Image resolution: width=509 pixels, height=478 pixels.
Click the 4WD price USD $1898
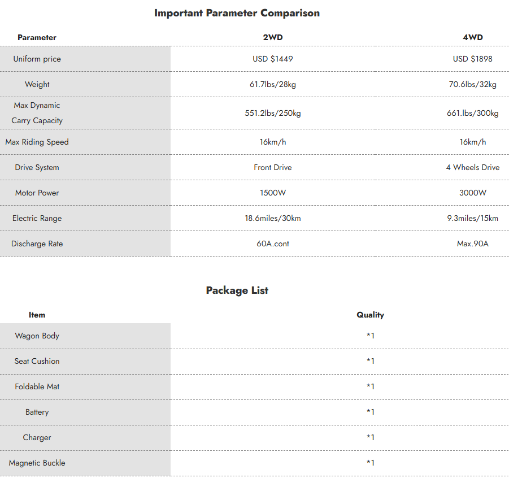click(x=472, y=59)
